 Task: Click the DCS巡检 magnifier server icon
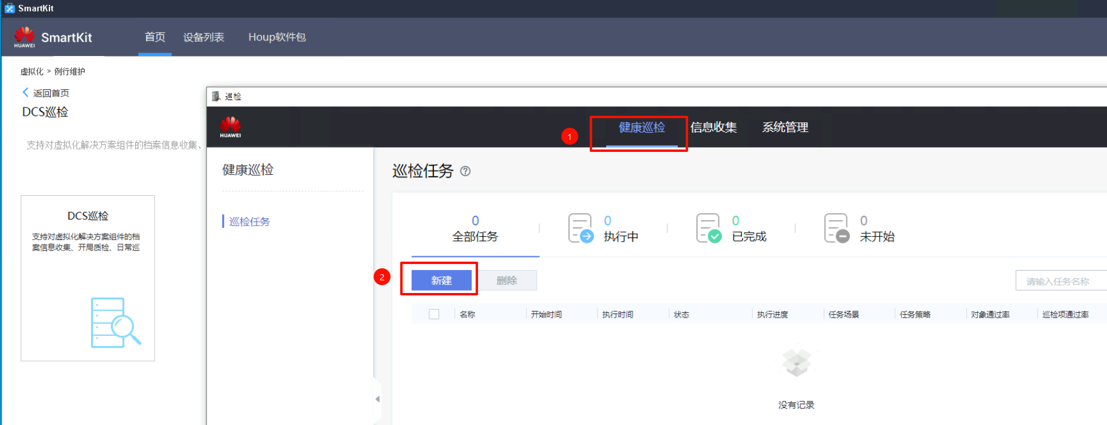(x=115, y=323)
